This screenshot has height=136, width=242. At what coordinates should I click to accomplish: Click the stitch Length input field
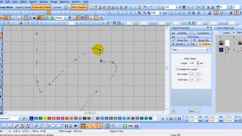(192, 63)
